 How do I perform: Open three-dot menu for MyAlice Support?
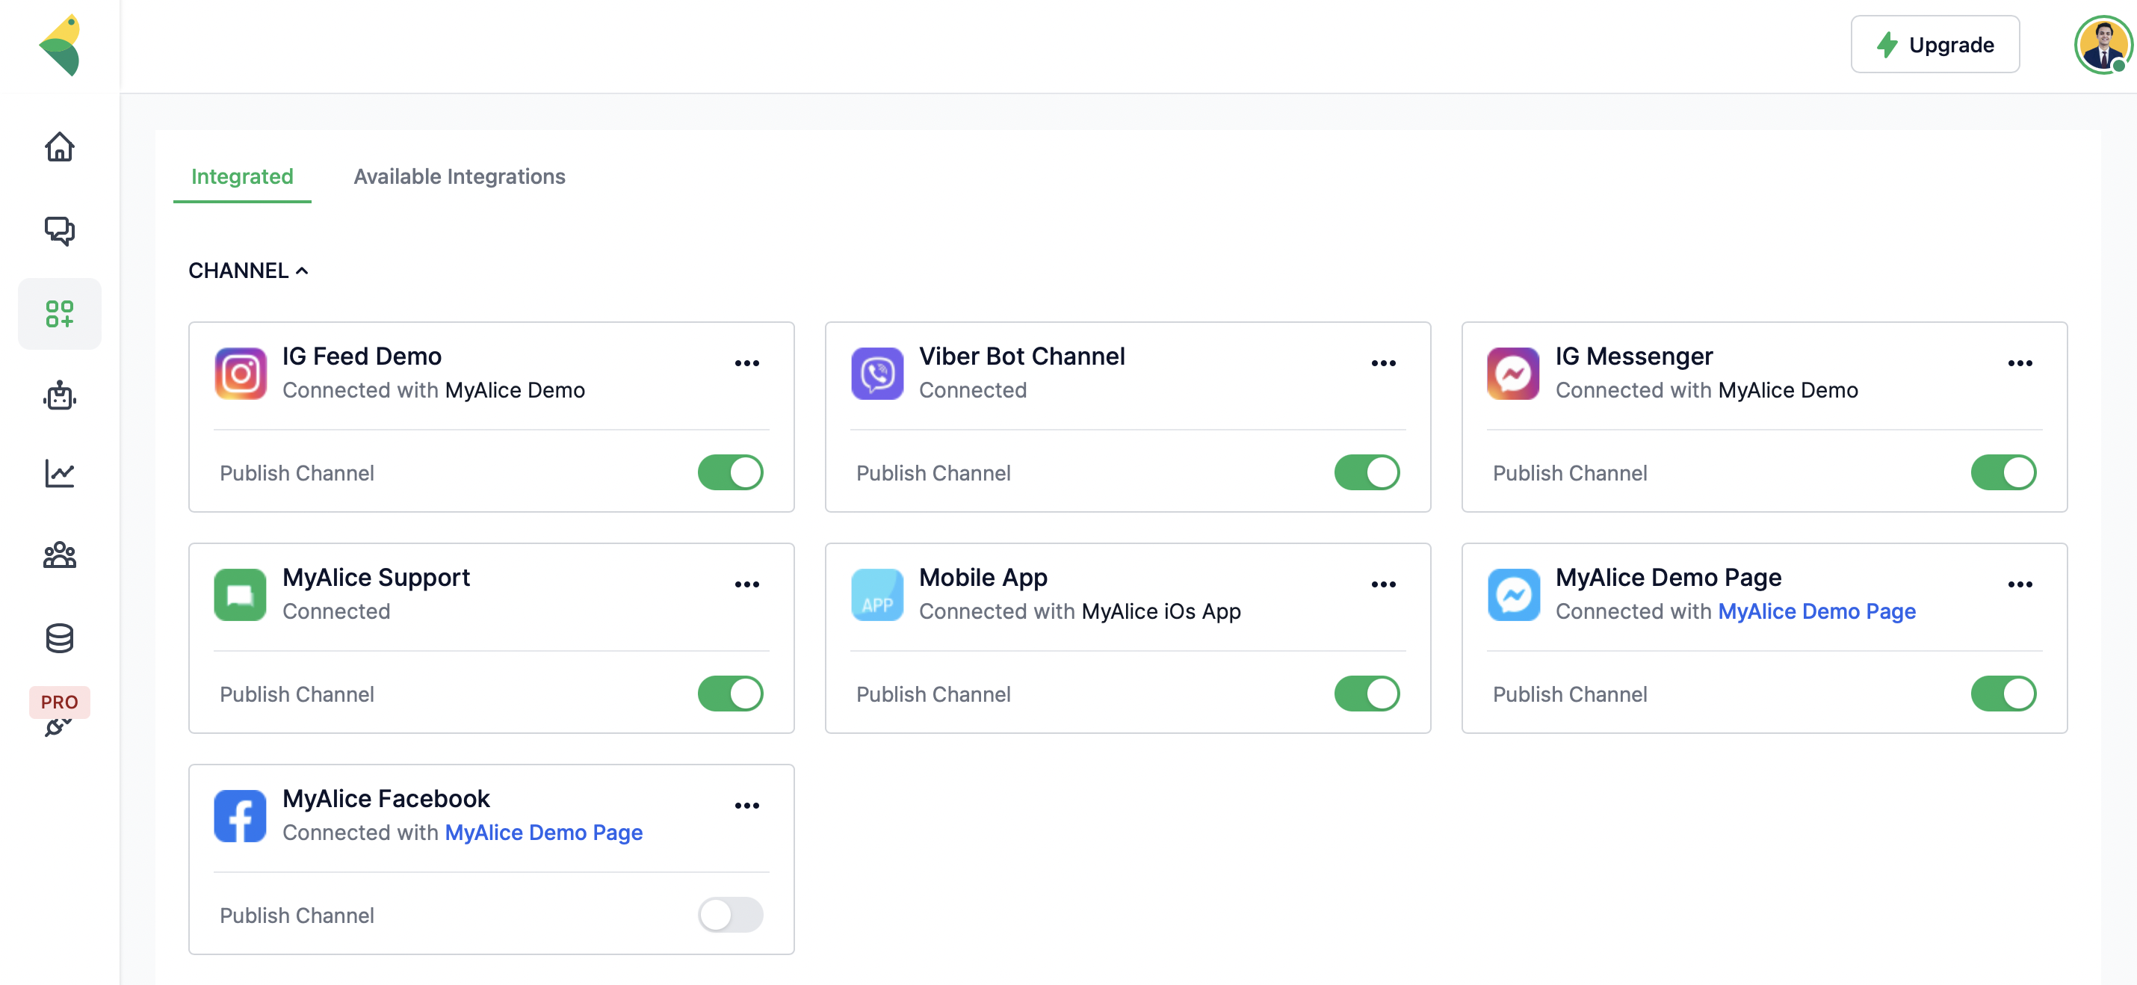pyautogui.click(x=746, y=584)
